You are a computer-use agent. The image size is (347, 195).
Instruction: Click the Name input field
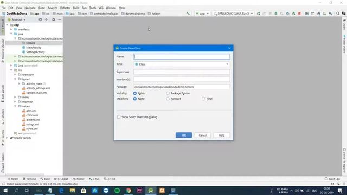182,56
